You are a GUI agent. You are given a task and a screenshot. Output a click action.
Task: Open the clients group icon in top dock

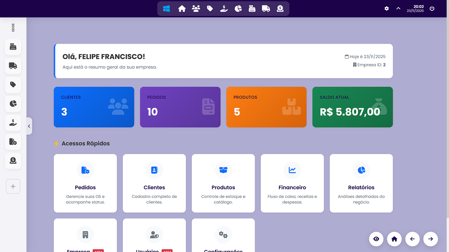pos(196,9)
